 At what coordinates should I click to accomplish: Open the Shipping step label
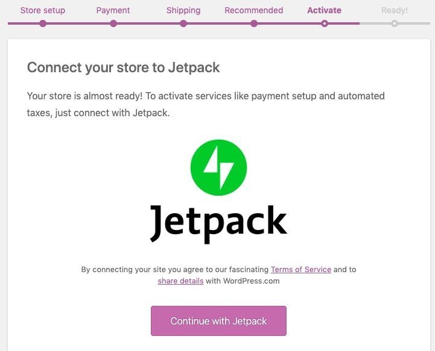pos(183,10)
